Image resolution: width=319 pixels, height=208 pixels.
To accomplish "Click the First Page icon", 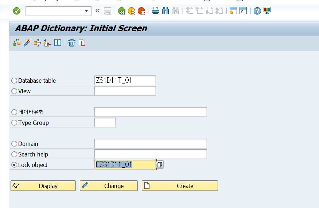I will (190, 11).
